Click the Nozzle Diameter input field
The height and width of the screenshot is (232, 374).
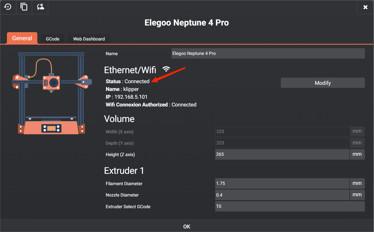(x=282, y=195)
